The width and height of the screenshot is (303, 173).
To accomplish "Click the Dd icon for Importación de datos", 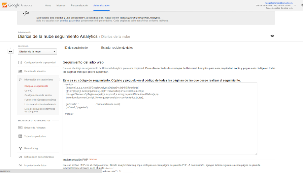I will pyautogui.click(x=20, y=165).
